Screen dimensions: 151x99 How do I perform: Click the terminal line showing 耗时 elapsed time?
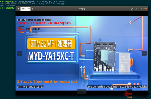tap(8, 6)
